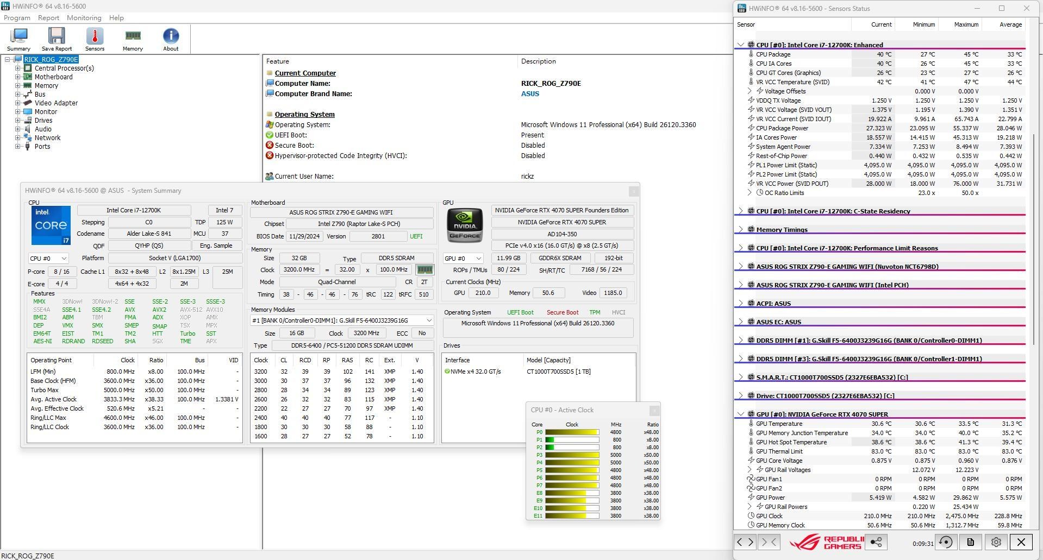
Task: Open the CPU #0 selector dropdown
Action: coord(48,259)
